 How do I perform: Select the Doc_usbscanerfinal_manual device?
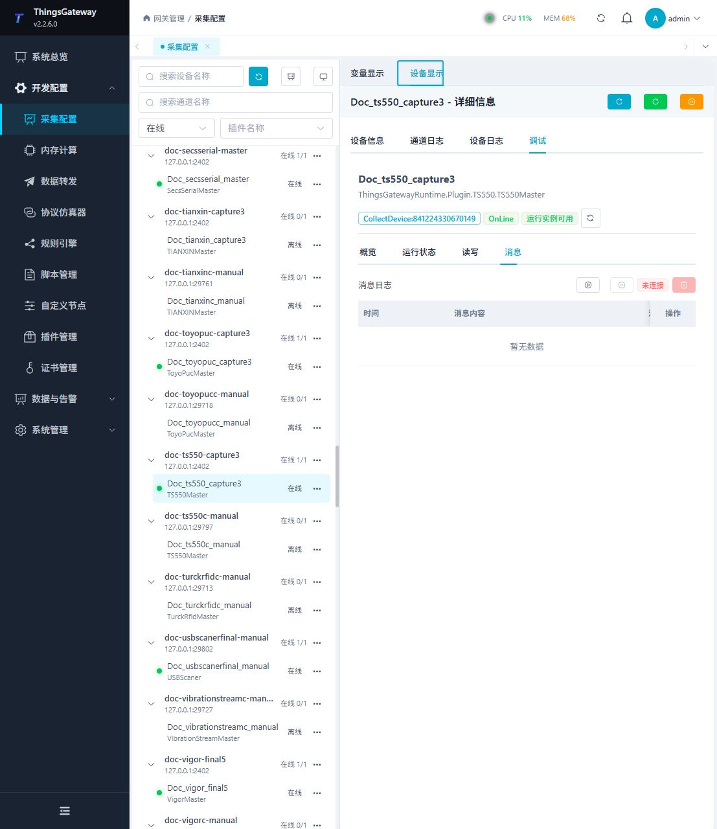pos(242,671)
